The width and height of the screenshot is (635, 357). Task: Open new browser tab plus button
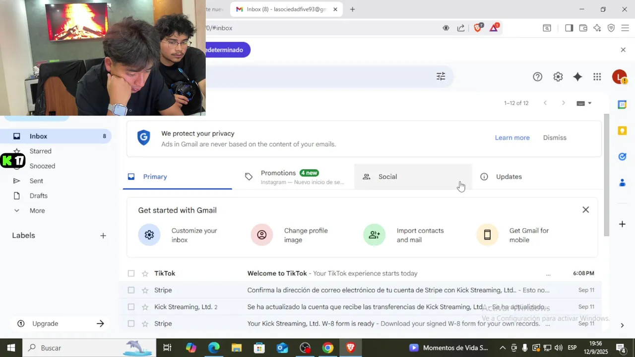(352, 9)
